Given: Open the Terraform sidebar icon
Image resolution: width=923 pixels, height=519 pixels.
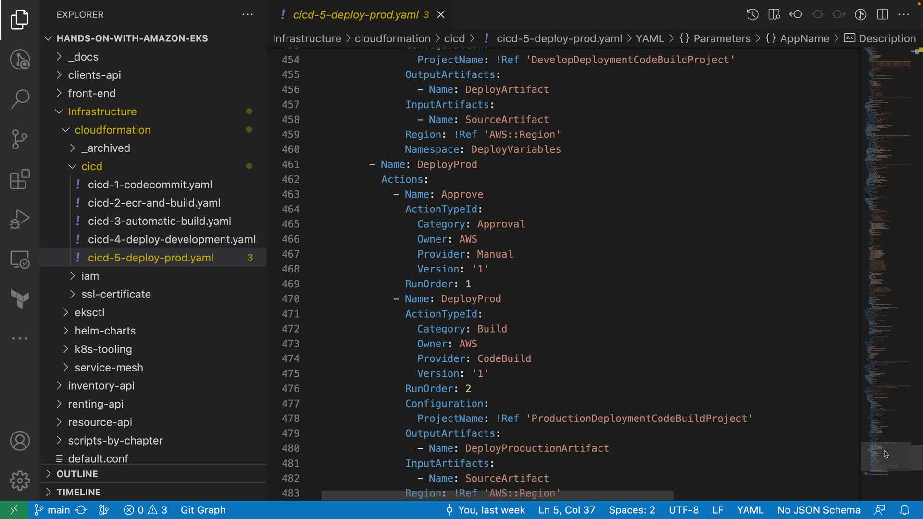Looking at the screenshot, I should click(x=20, y=299).
